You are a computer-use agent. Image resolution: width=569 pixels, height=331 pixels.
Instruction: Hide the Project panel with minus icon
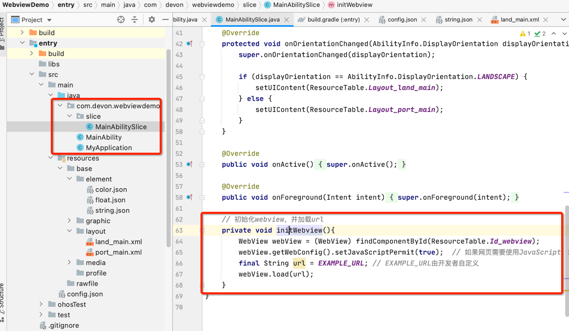click(x=165, y=19)
